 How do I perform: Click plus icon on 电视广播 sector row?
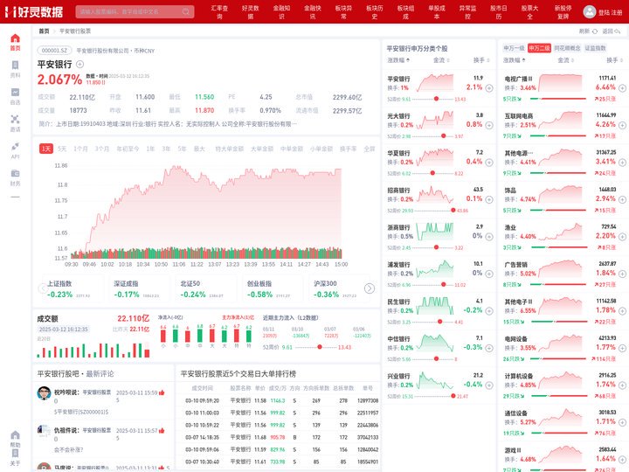point(622,88)
